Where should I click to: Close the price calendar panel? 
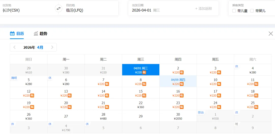click(271, 34)
